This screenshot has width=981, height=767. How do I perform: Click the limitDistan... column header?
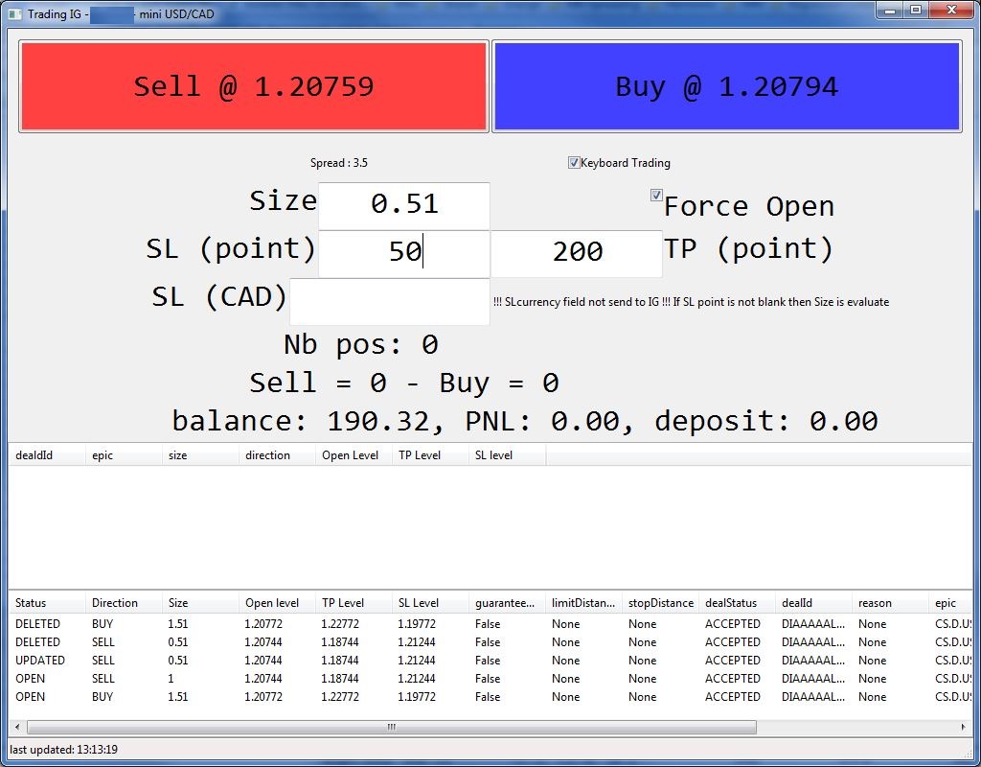coord(583,603)
